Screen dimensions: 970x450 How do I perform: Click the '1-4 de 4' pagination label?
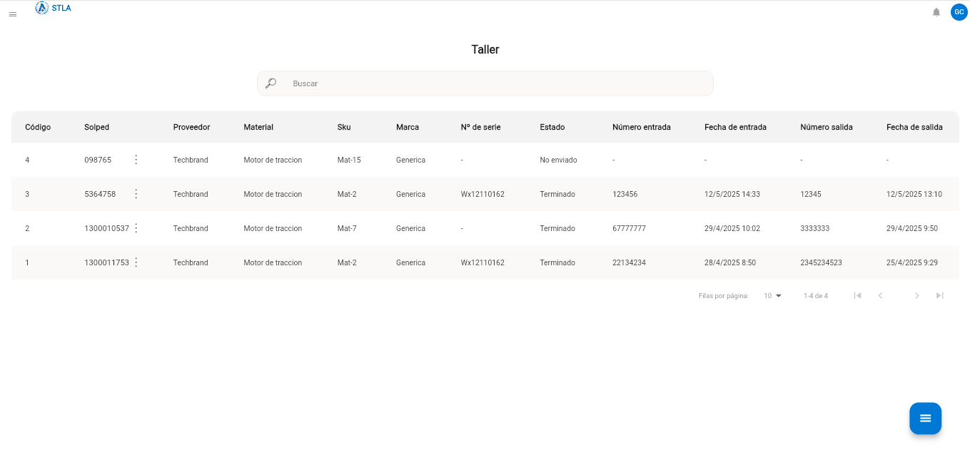point(816,295)
